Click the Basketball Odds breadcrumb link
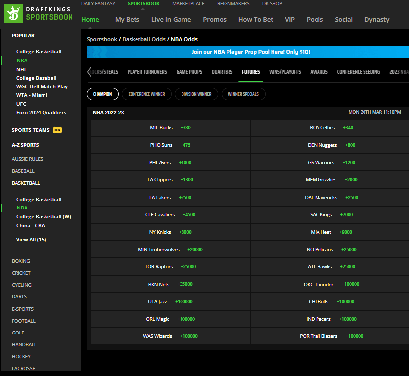The width and height of the screenshot is (409, 376). pyautogui.click(x=144, y=39)
